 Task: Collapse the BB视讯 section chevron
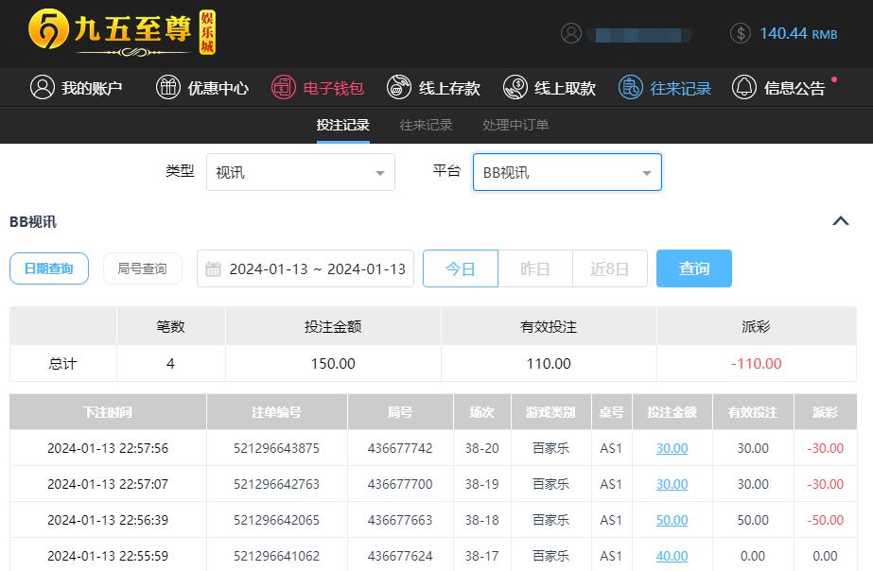point(840,221)
